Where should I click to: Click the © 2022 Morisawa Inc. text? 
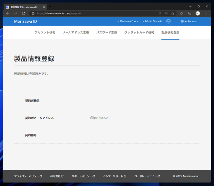point(186,176)
